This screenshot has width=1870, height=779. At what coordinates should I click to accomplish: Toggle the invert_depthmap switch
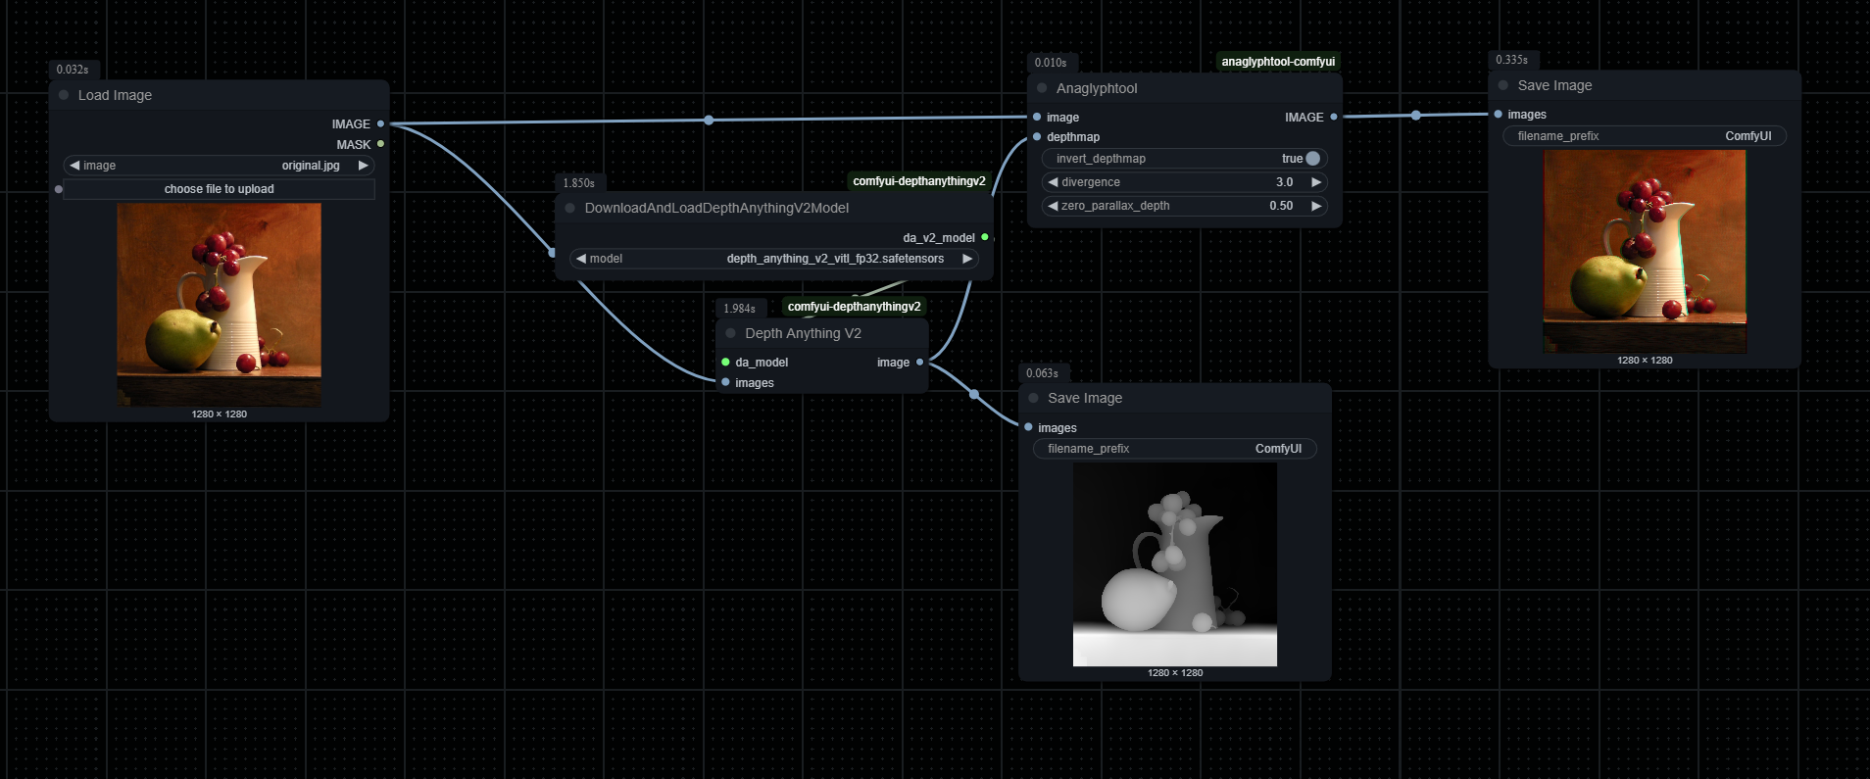pyautogui.click(x=1313, y=159)
